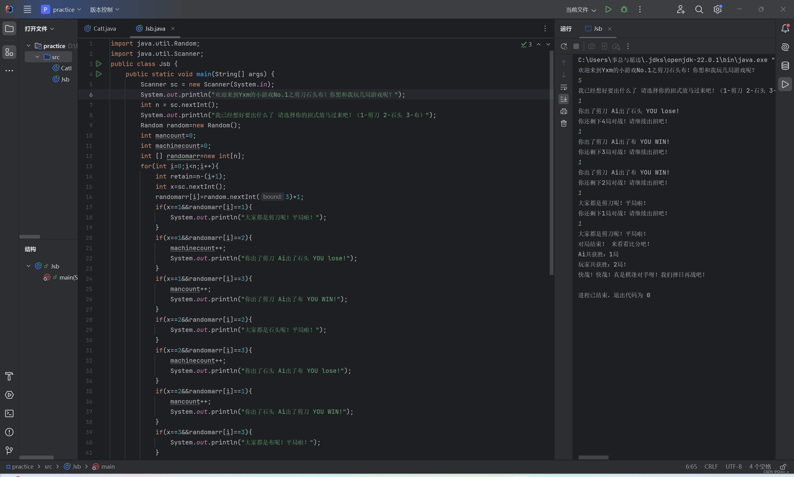Run main method from gutter line 4
794x477 pixels.
coord(99,74)
